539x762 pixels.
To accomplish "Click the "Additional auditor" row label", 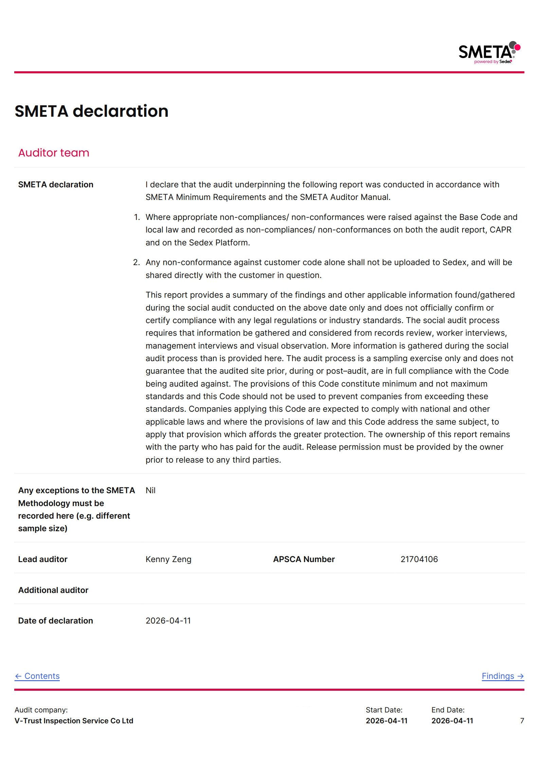I will tap(53, 590).
